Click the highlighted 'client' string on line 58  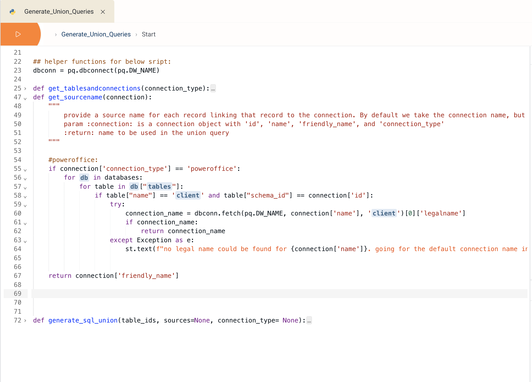tap(188, 196)
